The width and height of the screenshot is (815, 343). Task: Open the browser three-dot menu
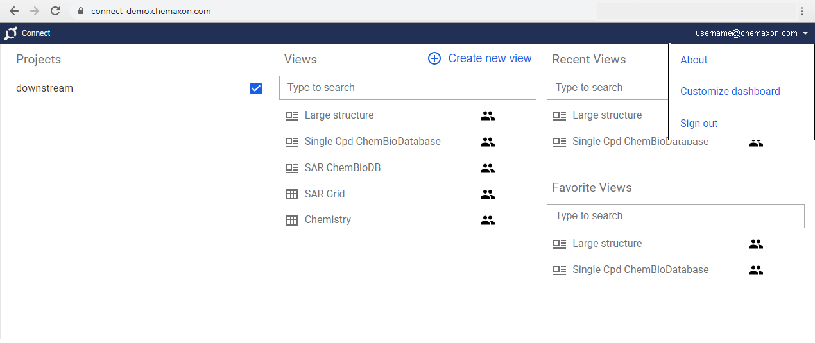(x=802, y=11)
